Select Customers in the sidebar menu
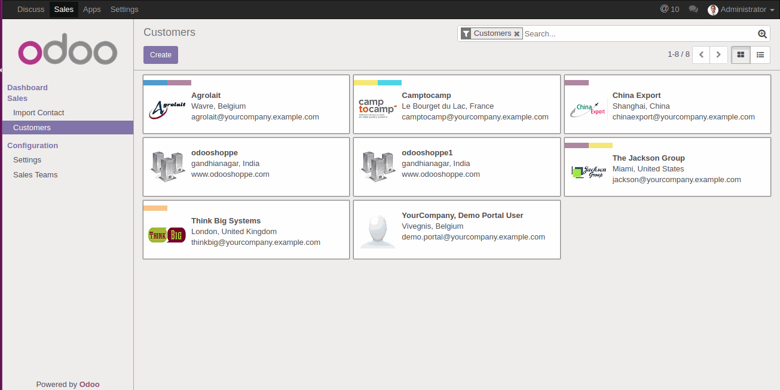Image resolution: width=780 pixels, height=390 pixels. click(68, 128)
